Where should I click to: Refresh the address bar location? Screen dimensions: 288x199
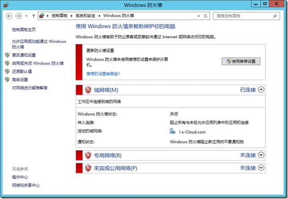click(x=206, y=16)
